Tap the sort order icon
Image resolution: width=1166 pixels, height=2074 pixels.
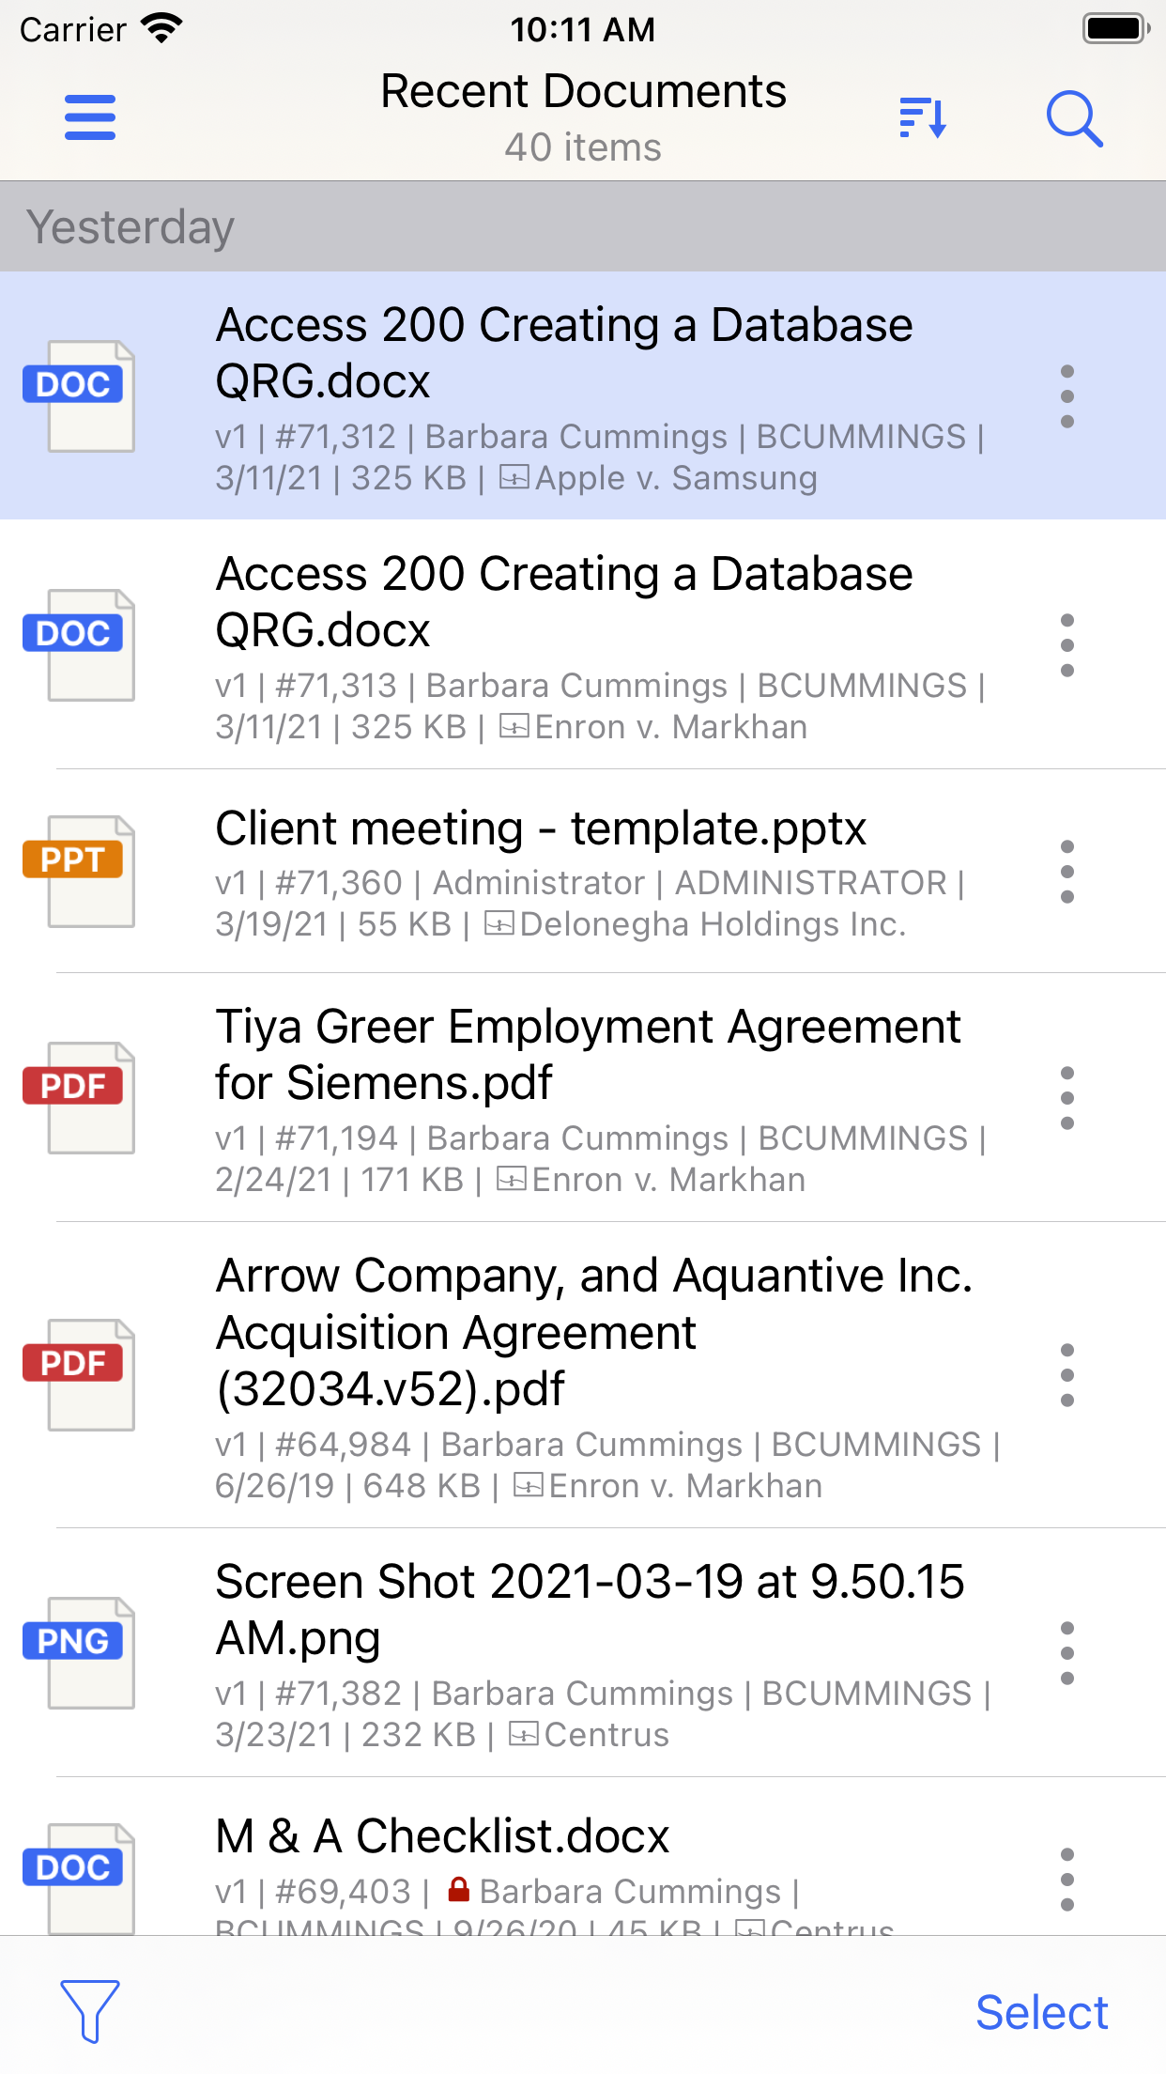tap(923, 117)
